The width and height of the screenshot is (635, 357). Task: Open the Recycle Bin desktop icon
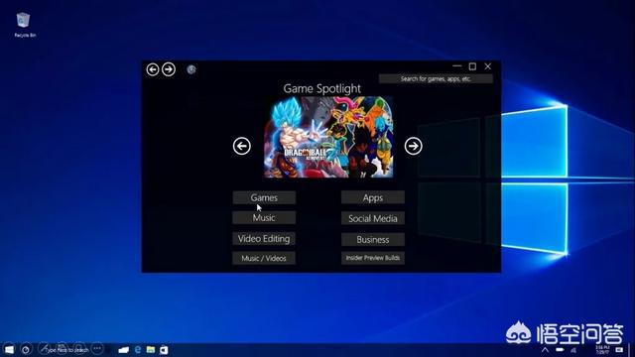click(x=24, y=25)
